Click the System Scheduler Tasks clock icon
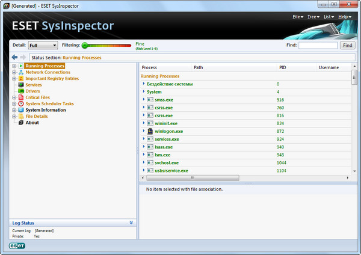 tap(21, 104)
